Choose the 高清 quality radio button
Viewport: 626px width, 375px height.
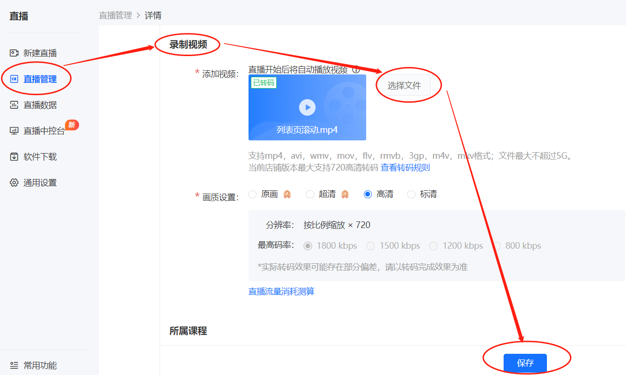[x=368, y=194]
